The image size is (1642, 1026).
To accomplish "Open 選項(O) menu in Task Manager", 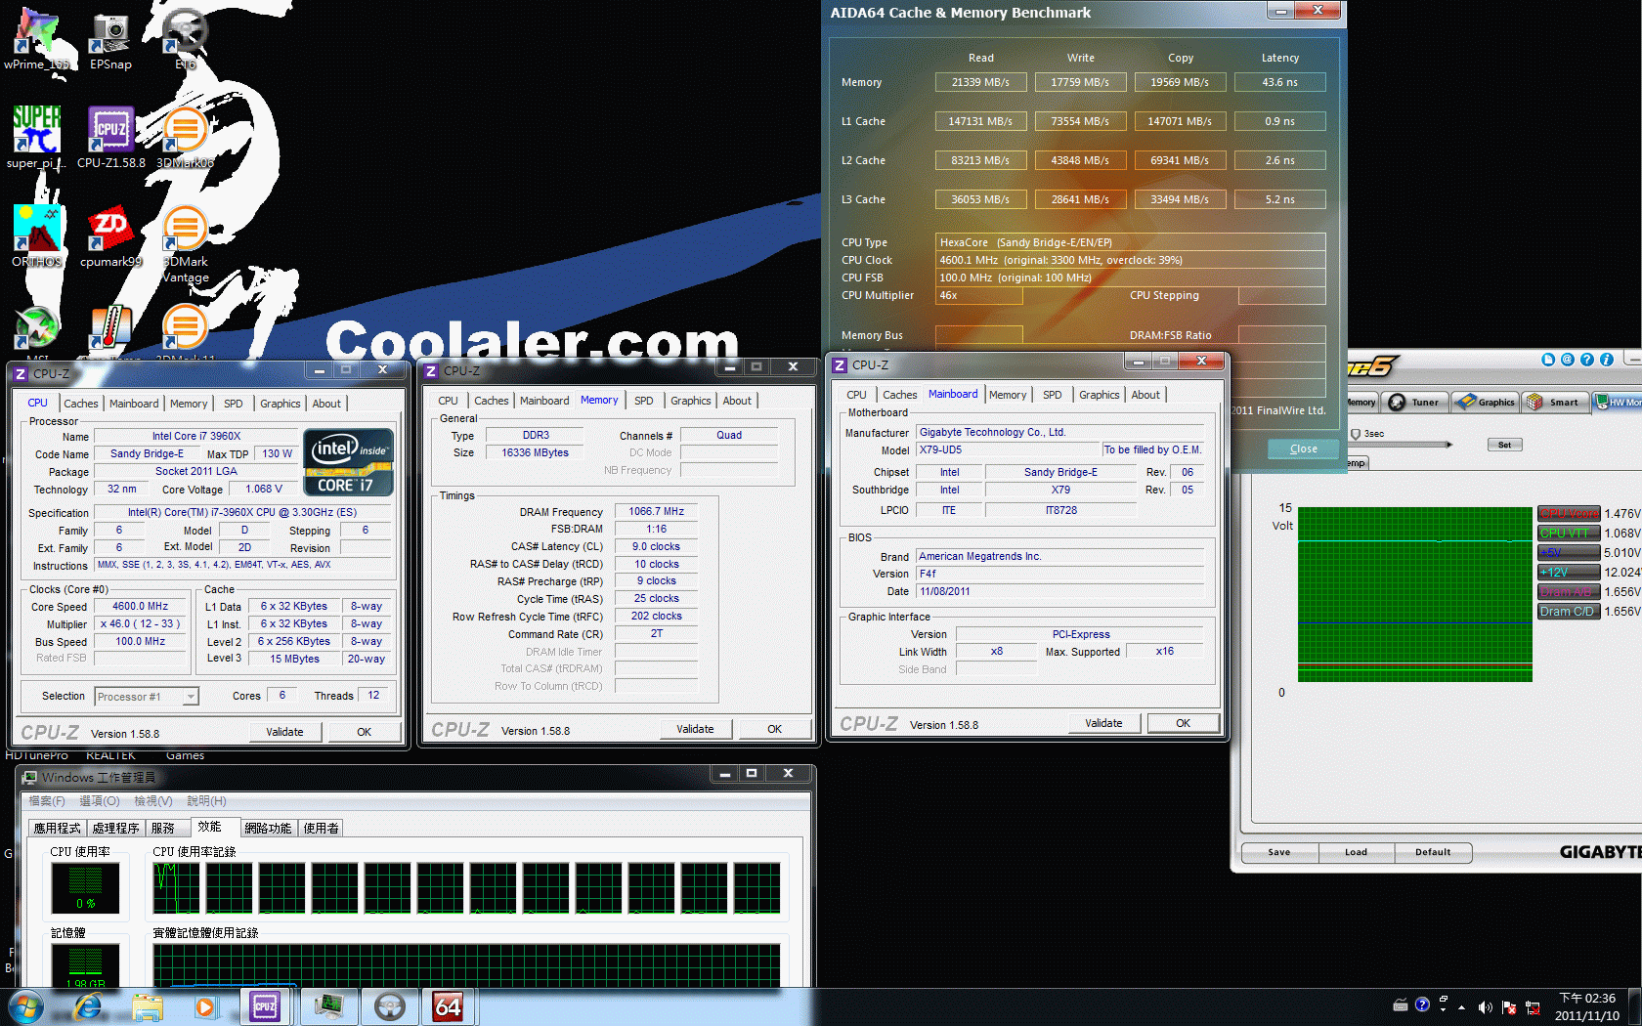I will [100, 801].
